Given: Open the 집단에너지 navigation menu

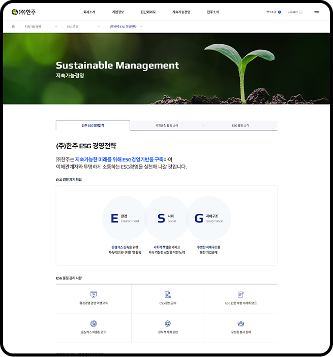Looking at the screenshot, I should coord(148,12).
